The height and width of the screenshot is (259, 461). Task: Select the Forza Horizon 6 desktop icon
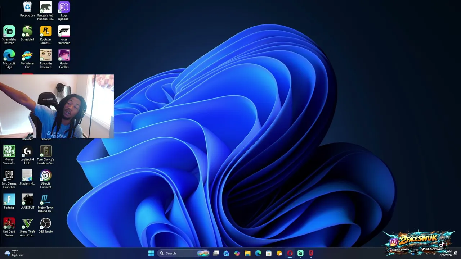[x=64, y=35]
